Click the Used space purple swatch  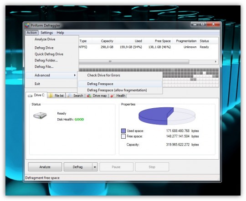point(123,131)
